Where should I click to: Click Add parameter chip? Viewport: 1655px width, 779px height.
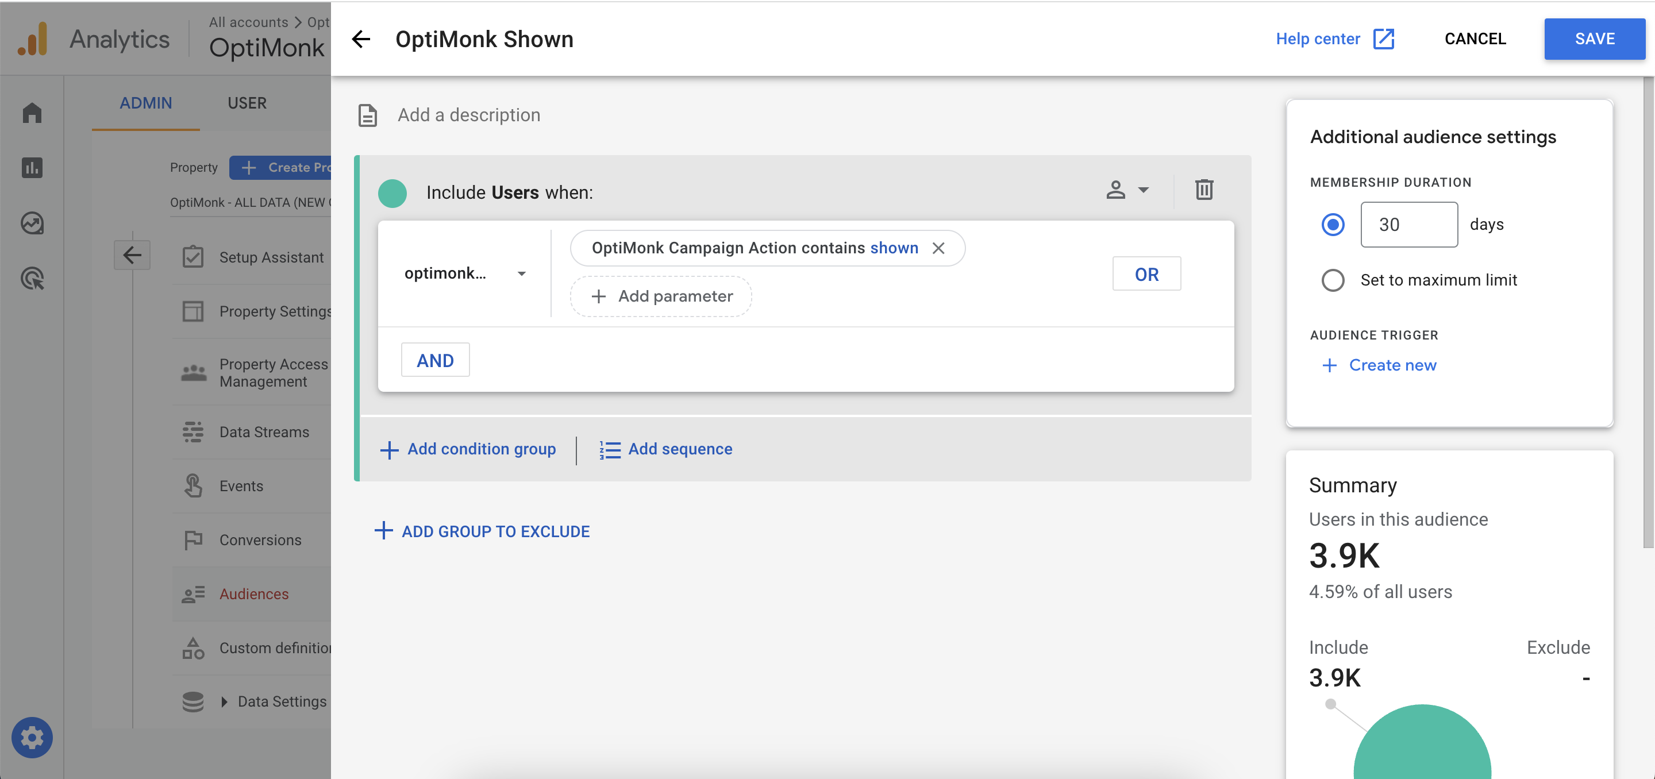[x=660, y=296]
